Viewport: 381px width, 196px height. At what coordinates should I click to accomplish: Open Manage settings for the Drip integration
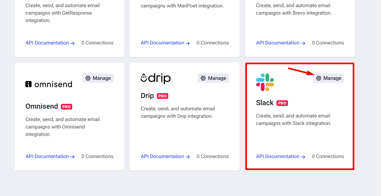[213, 78]
